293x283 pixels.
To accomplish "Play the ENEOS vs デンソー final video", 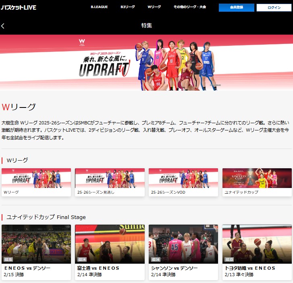I will click(x=36, y=244).
